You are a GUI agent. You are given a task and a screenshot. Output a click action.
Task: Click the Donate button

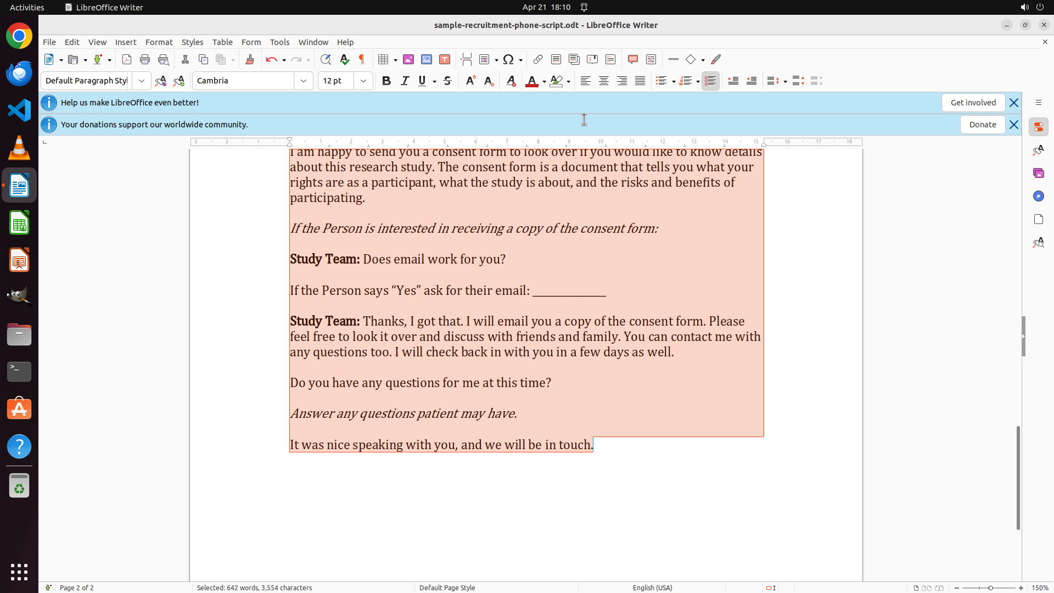click(x=982, y=125)
